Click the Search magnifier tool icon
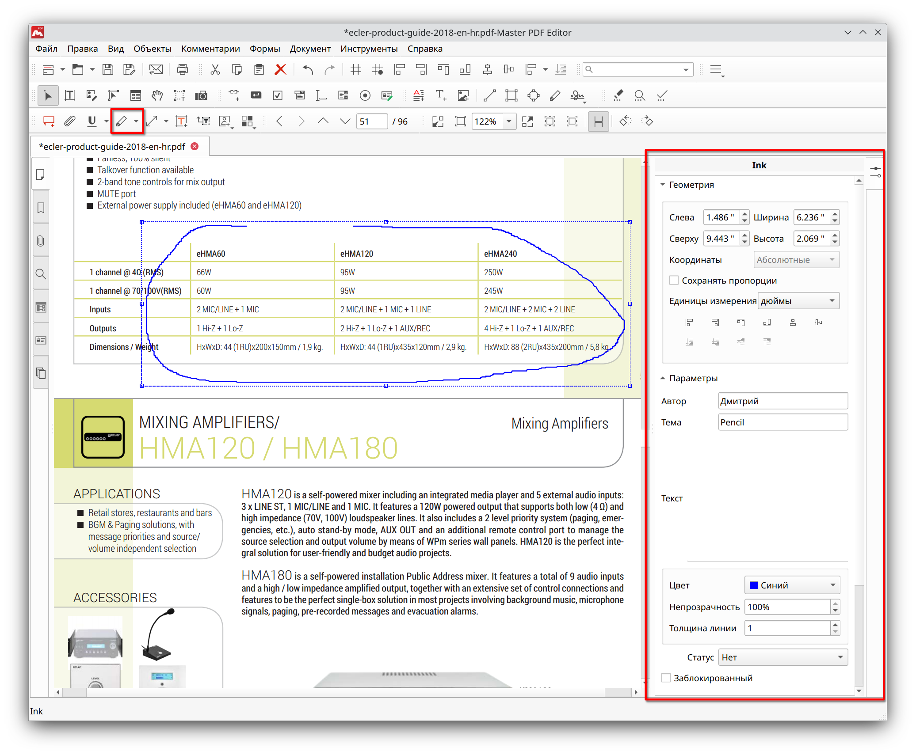 pos(639,95)
